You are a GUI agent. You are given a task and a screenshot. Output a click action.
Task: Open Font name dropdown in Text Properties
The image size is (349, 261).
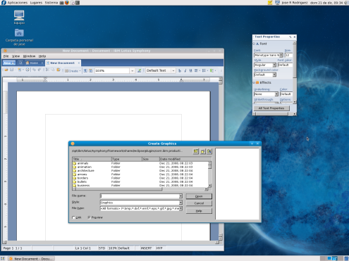tap(281, 55)
